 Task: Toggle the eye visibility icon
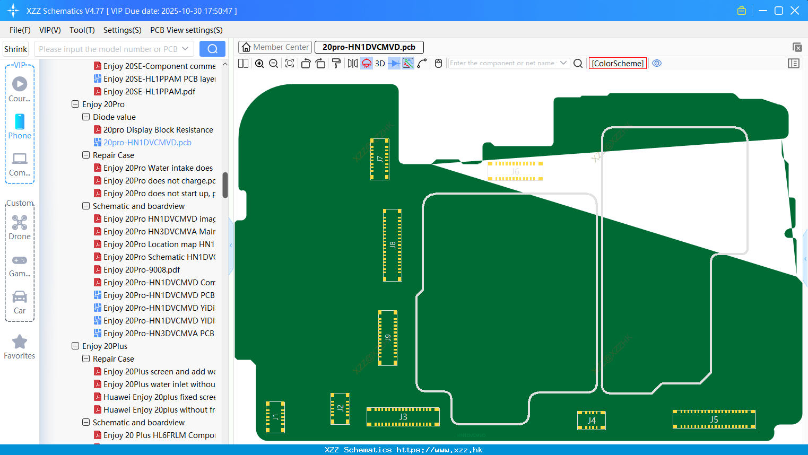tap(657, 63)
